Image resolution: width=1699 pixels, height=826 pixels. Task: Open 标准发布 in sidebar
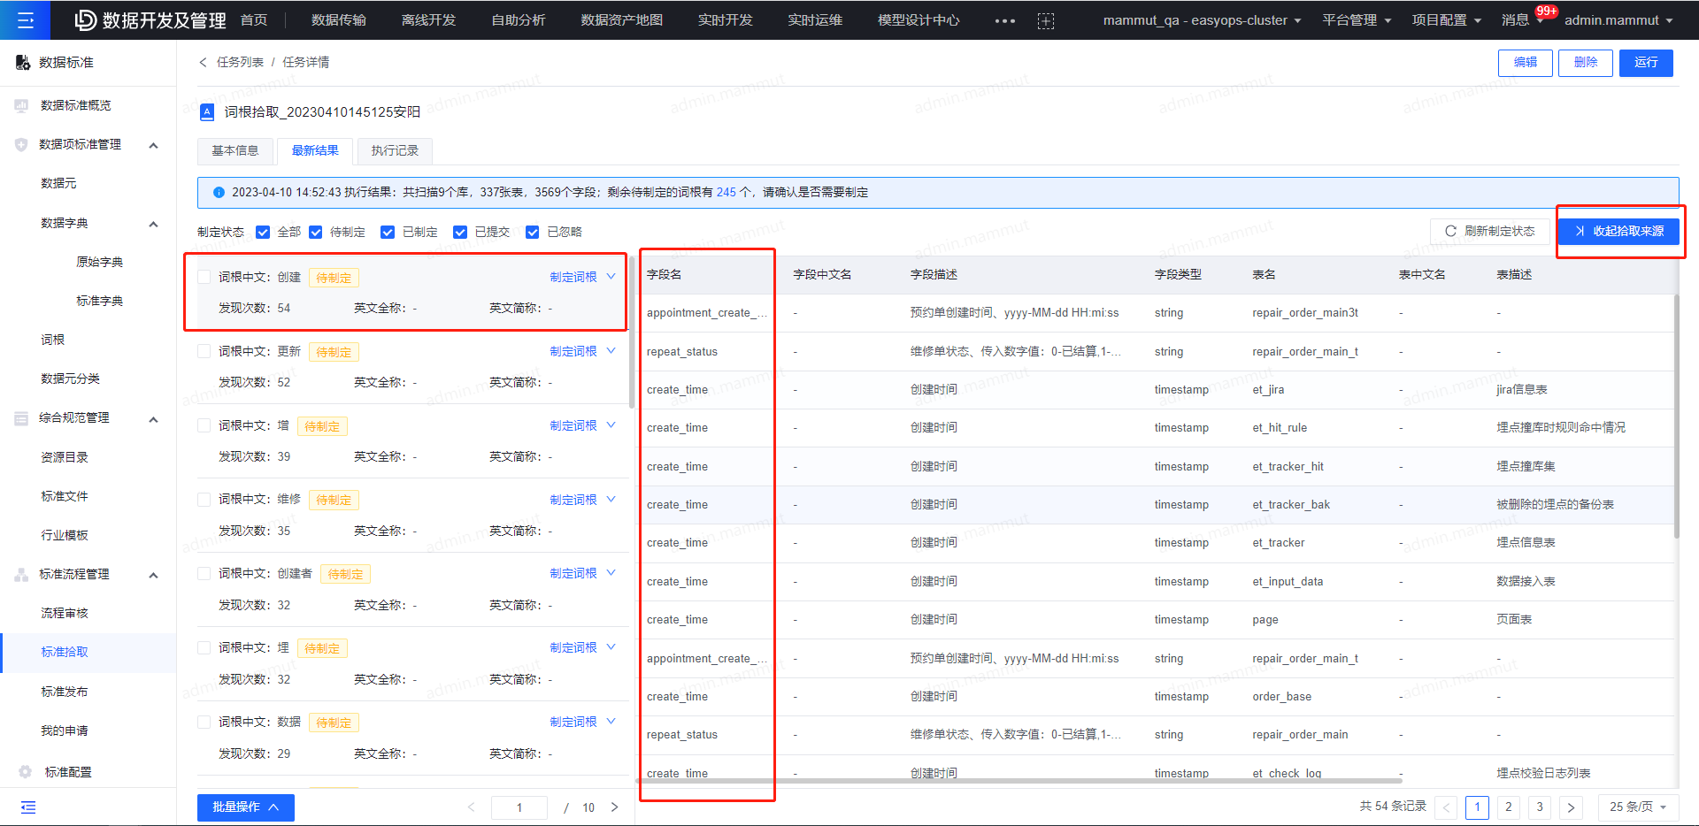pyautogui.click(x=65, y=692)
